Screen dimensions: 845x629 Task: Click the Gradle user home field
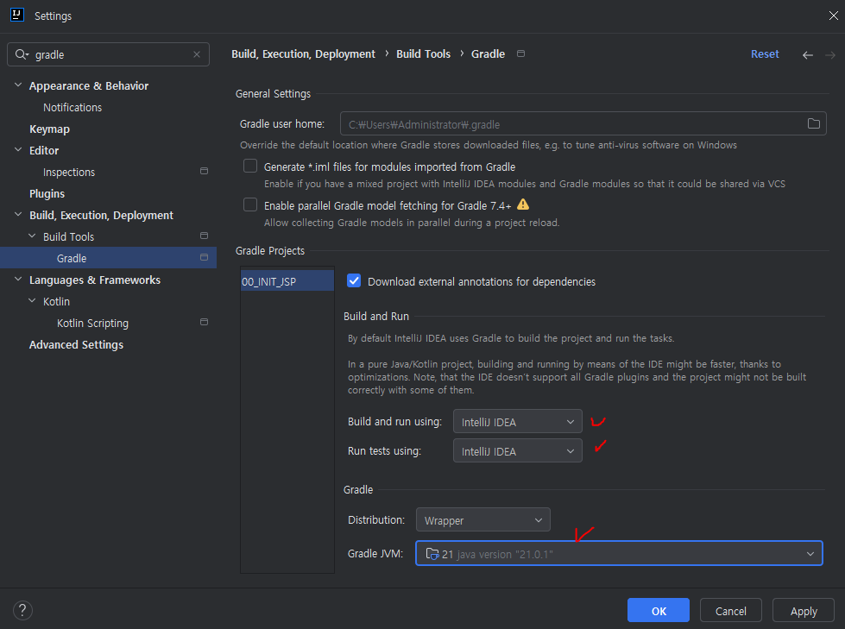(583, 124)
